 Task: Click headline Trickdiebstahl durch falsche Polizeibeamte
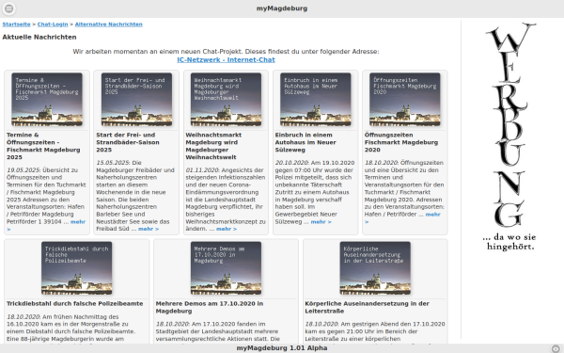pos(75,304)
